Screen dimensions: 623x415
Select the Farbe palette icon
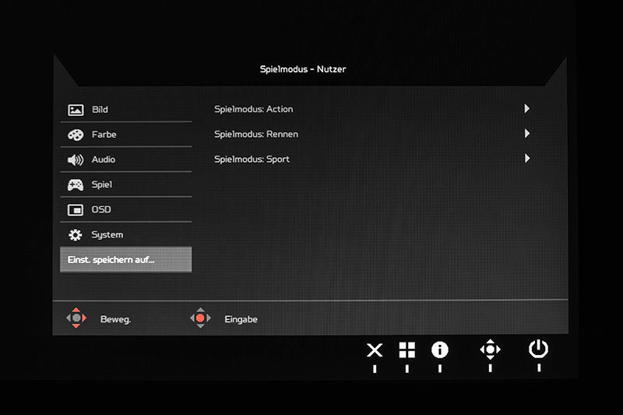[76, 135]
